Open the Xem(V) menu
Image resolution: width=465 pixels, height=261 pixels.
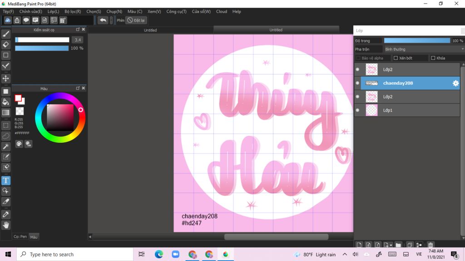coord(154,11)
